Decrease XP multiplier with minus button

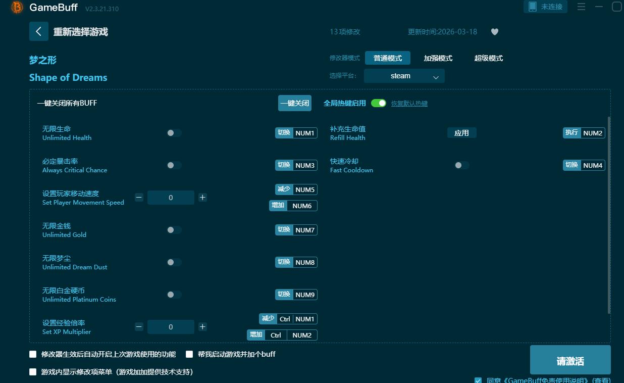pyautogui.click(x=139, y=327)
